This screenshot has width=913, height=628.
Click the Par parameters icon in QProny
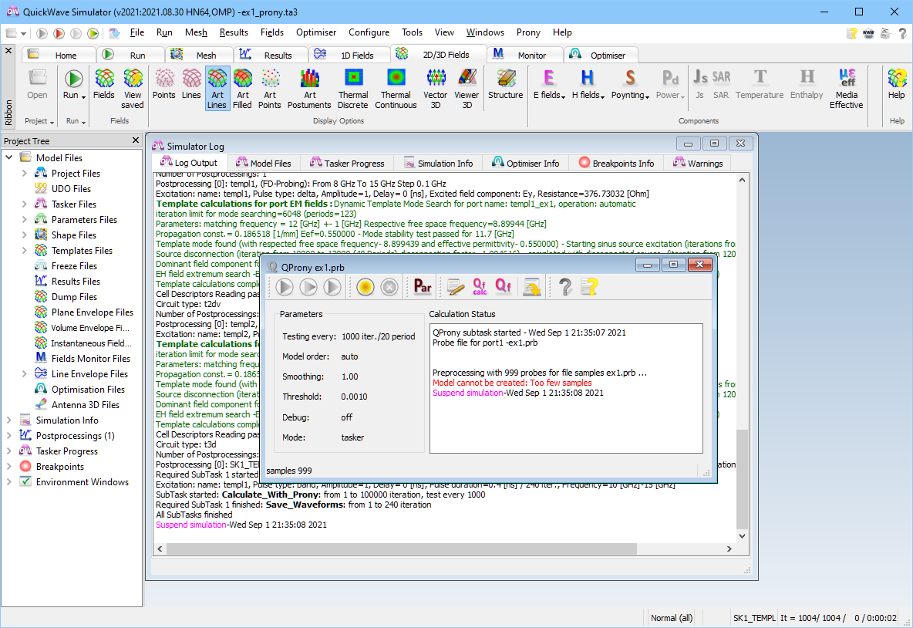click(423, 287)
